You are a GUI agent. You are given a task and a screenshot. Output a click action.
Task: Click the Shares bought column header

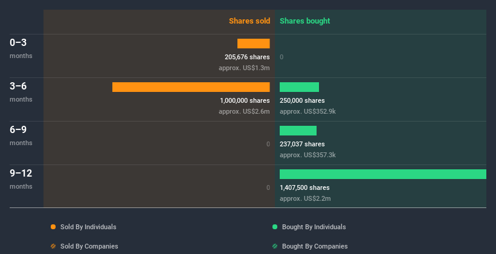(305, 21)
